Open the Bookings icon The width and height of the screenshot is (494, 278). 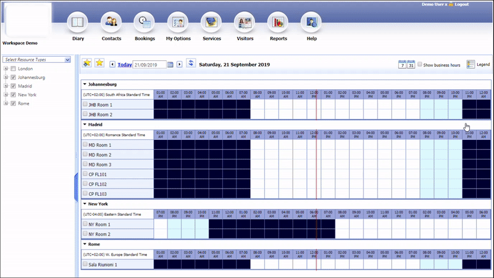pos(144,22)
